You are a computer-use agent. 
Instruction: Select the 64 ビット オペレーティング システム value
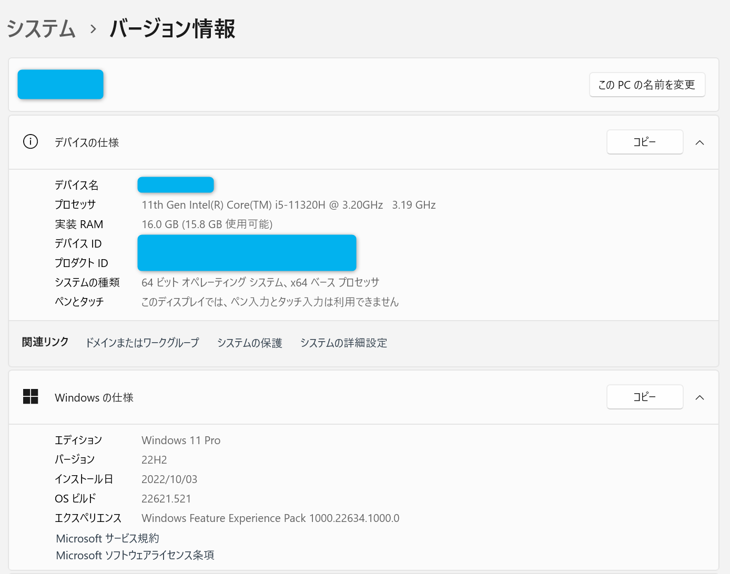(x=260, y=282)
